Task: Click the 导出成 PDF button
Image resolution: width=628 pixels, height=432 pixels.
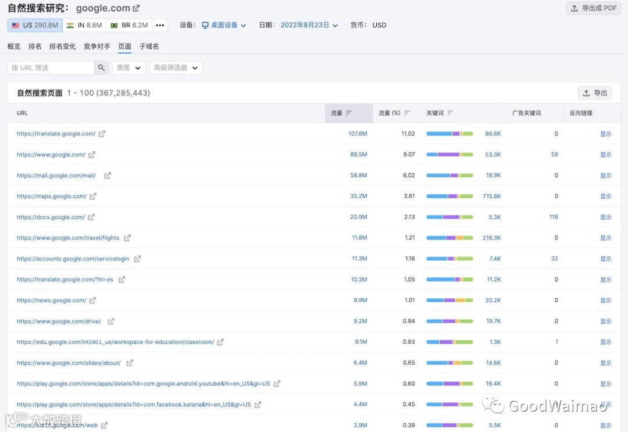Action: [x=594, y=8]
